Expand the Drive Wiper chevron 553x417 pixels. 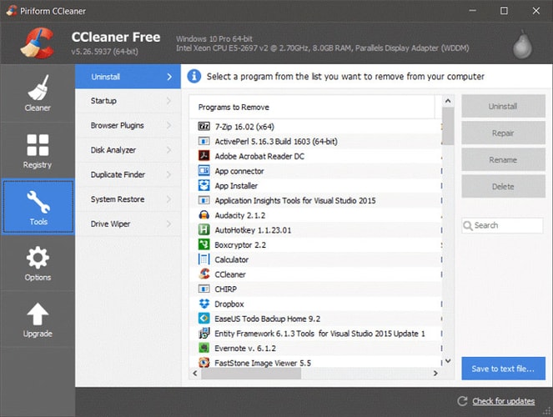(168, 224)
